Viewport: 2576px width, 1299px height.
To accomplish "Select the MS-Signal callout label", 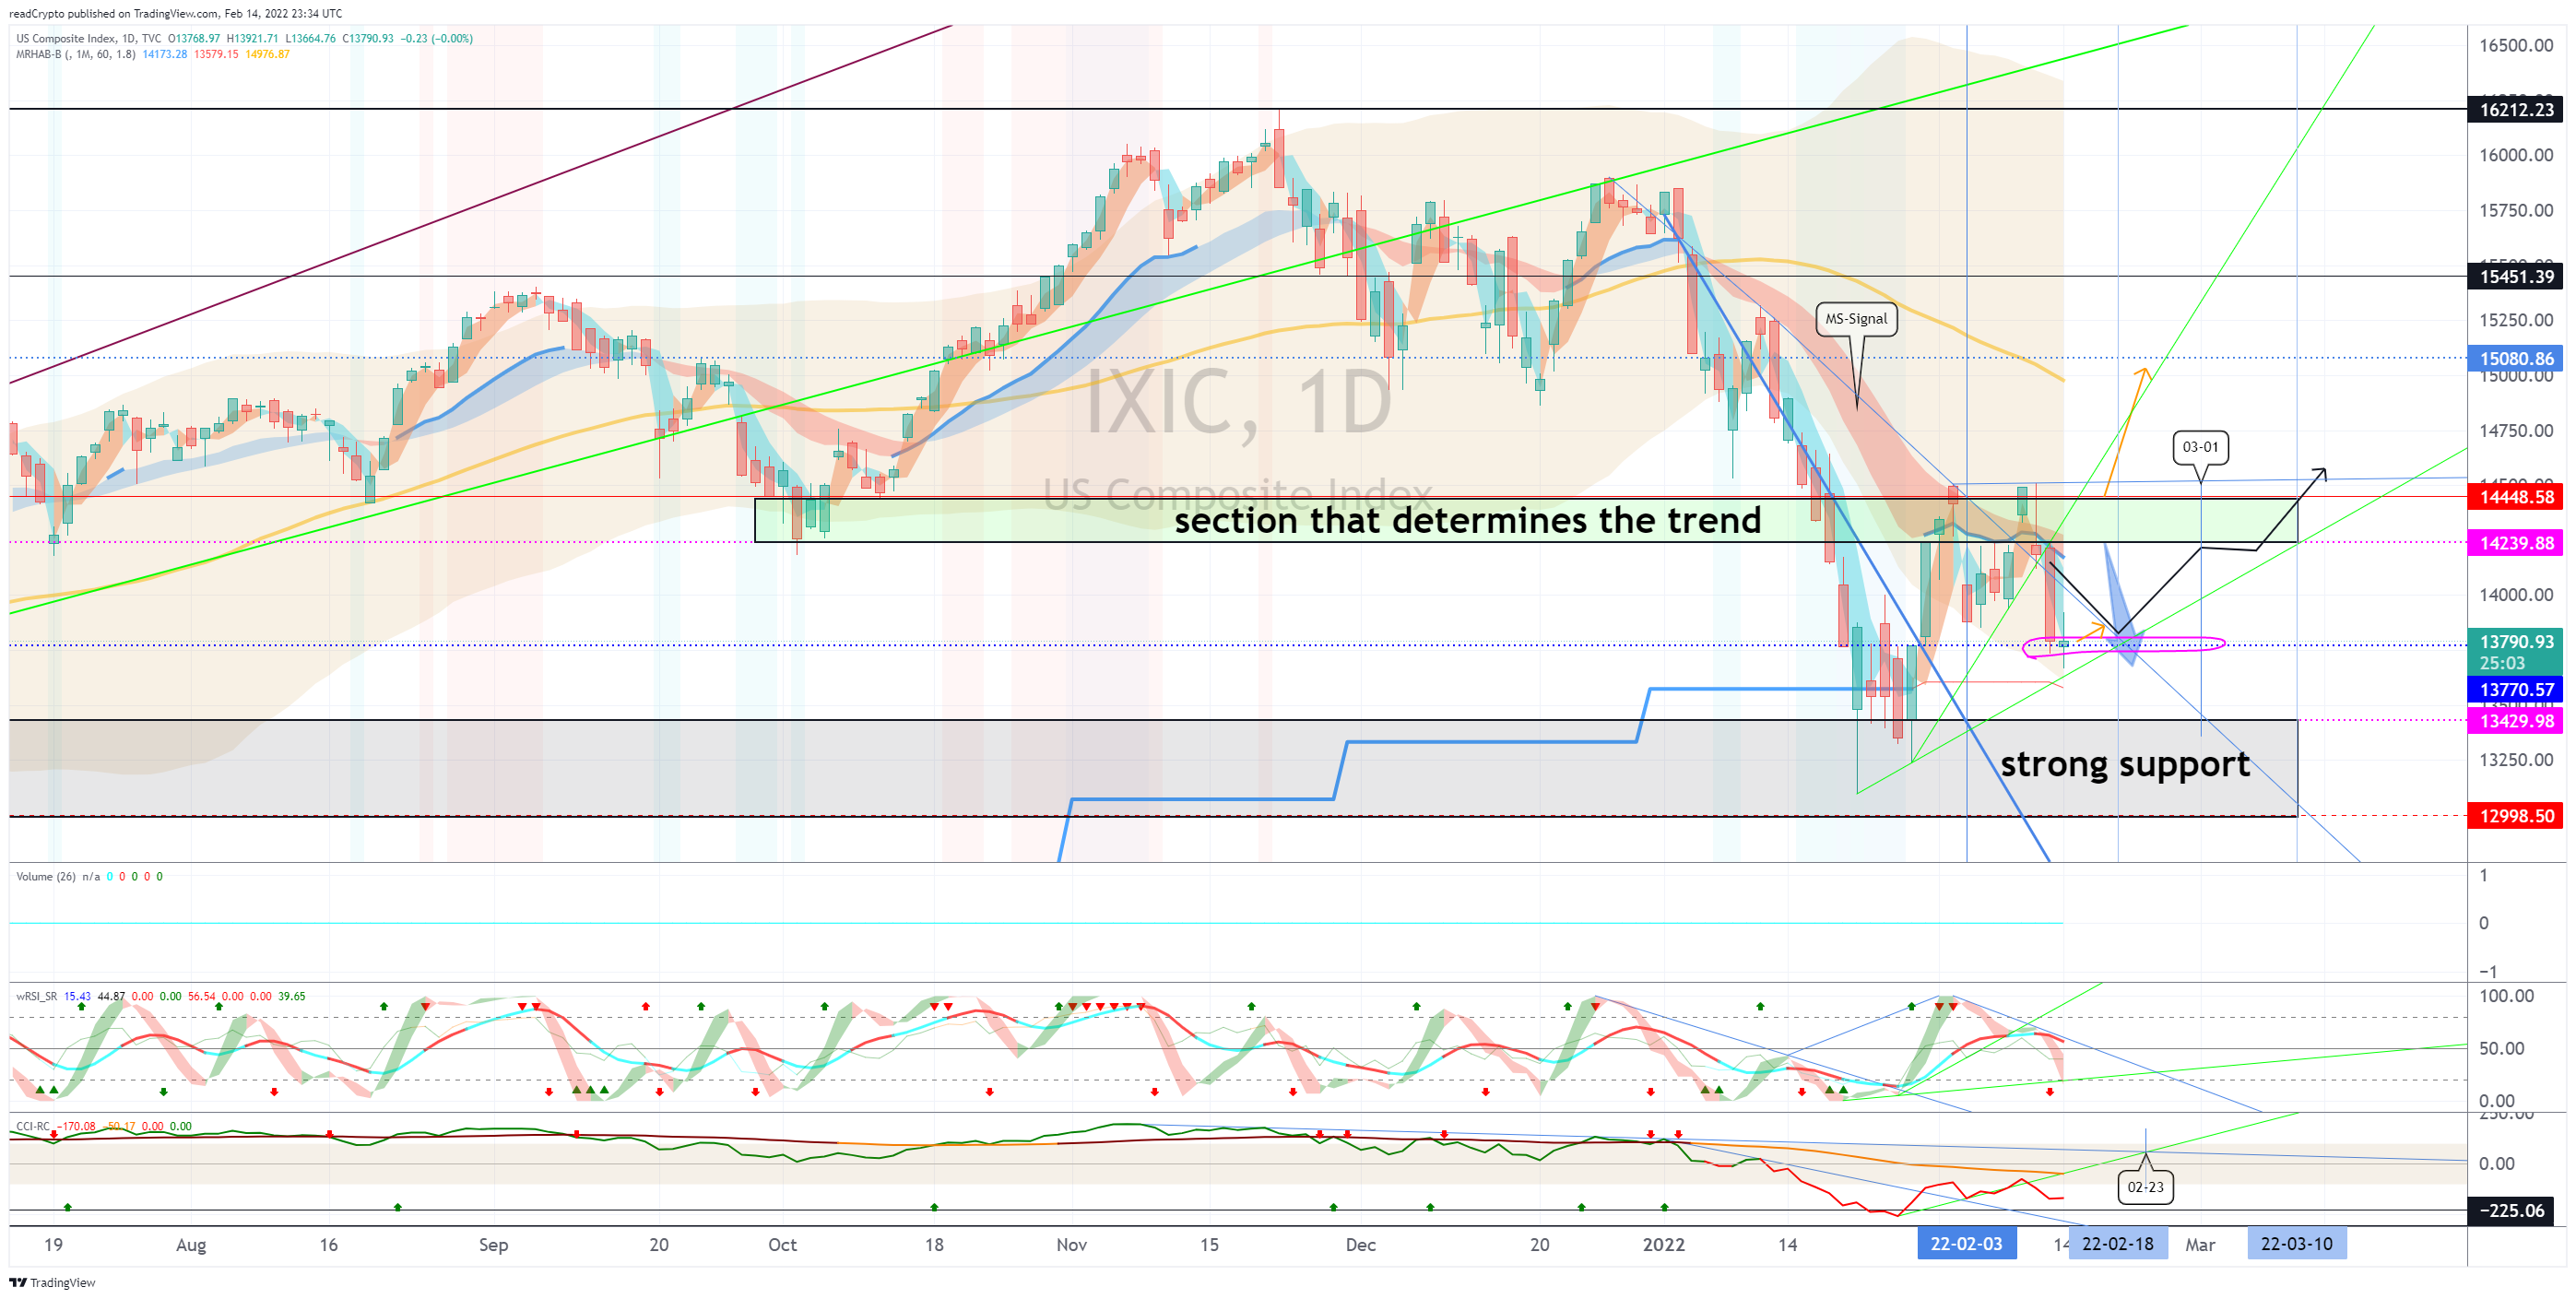I will coord(1856,319).
